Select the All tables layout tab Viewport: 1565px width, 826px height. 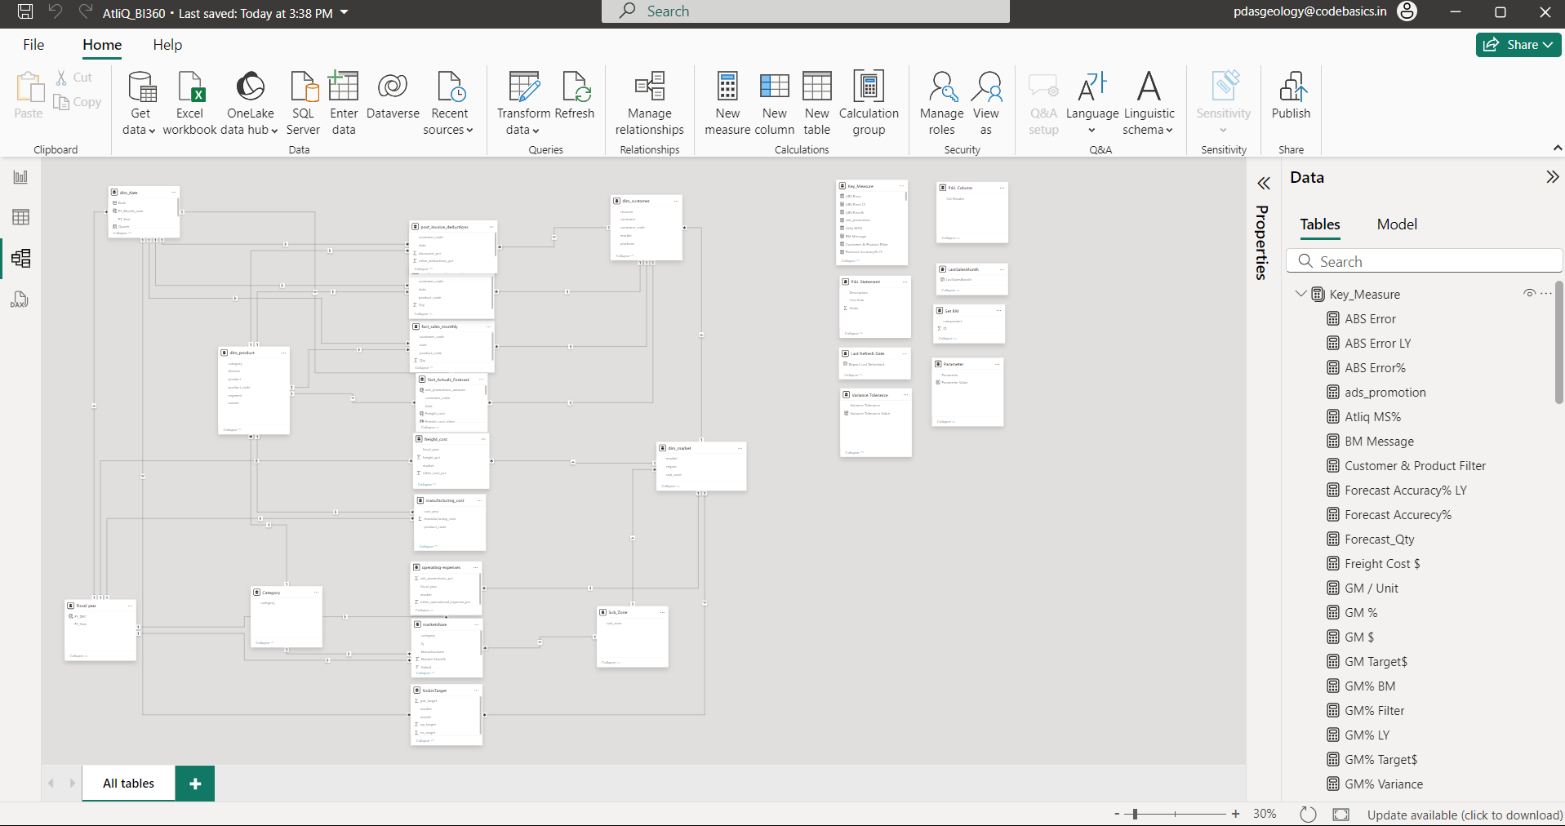128,784
